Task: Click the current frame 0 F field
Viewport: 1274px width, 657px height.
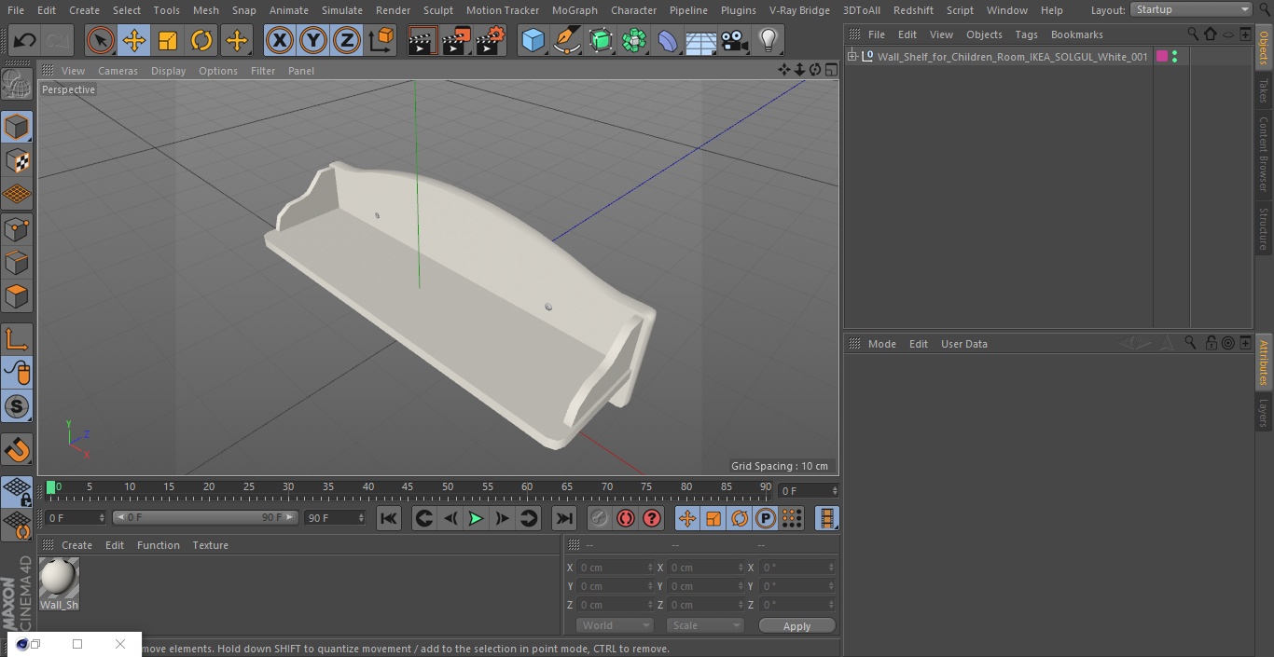Action: (809, 490)
